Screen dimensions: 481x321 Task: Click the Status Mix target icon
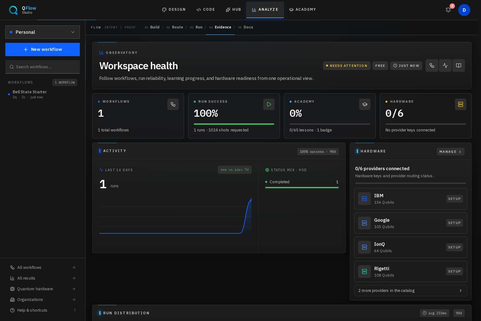[267, 170]
